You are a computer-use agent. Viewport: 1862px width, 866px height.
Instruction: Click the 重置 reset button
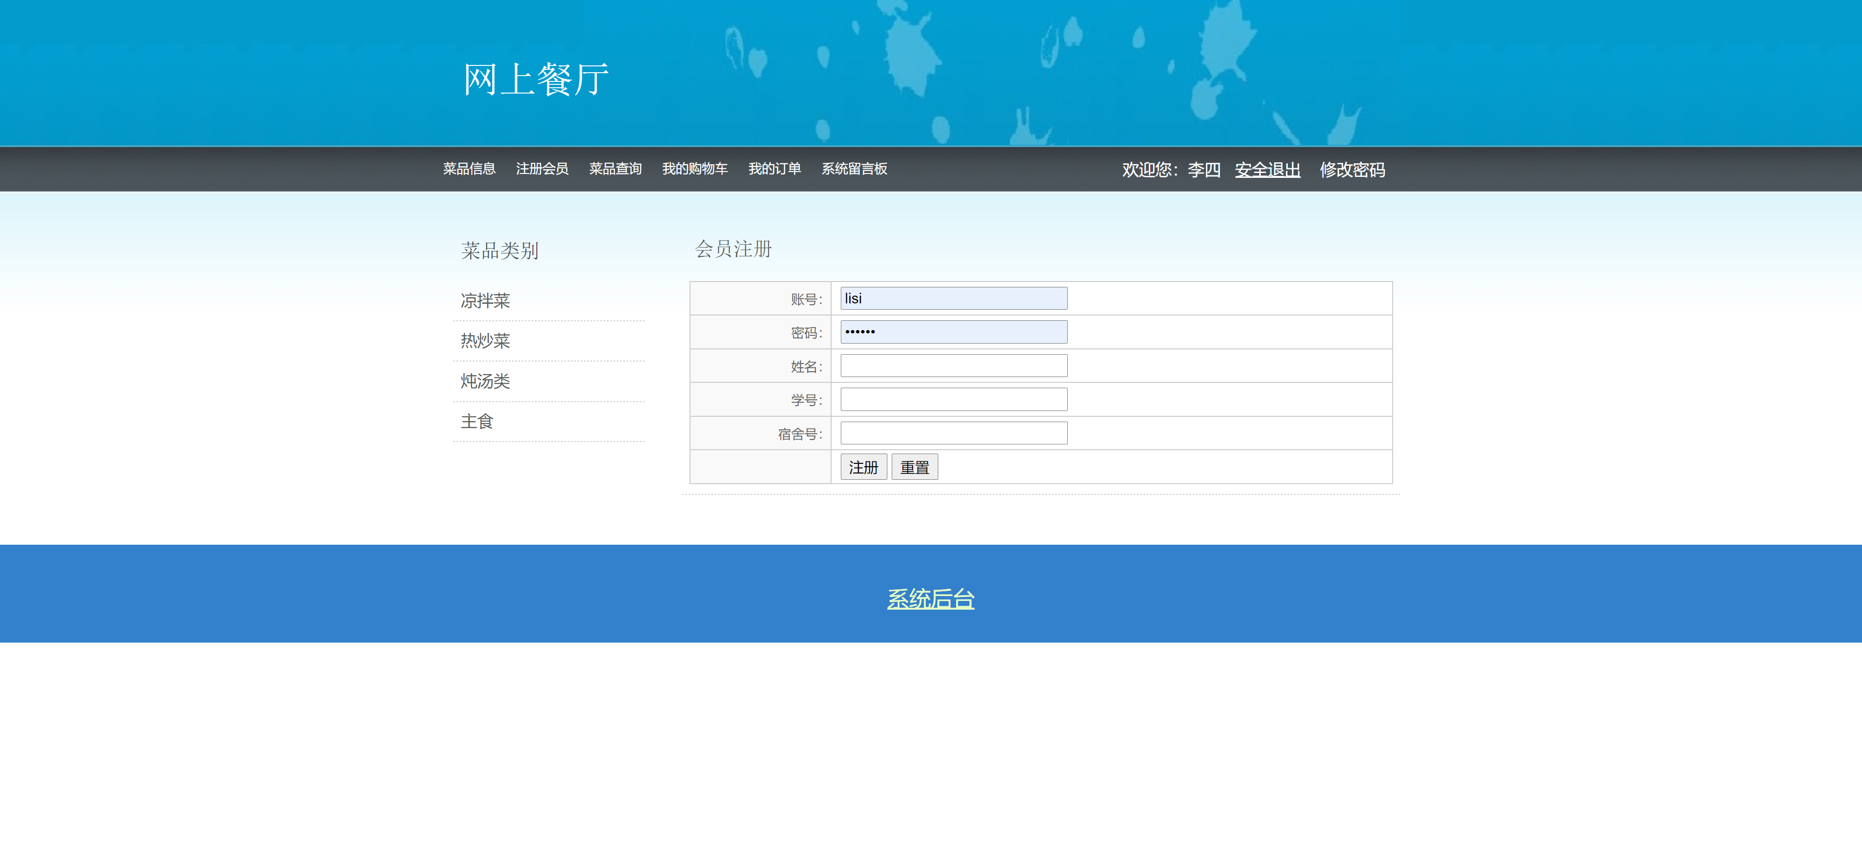(915, 467)
